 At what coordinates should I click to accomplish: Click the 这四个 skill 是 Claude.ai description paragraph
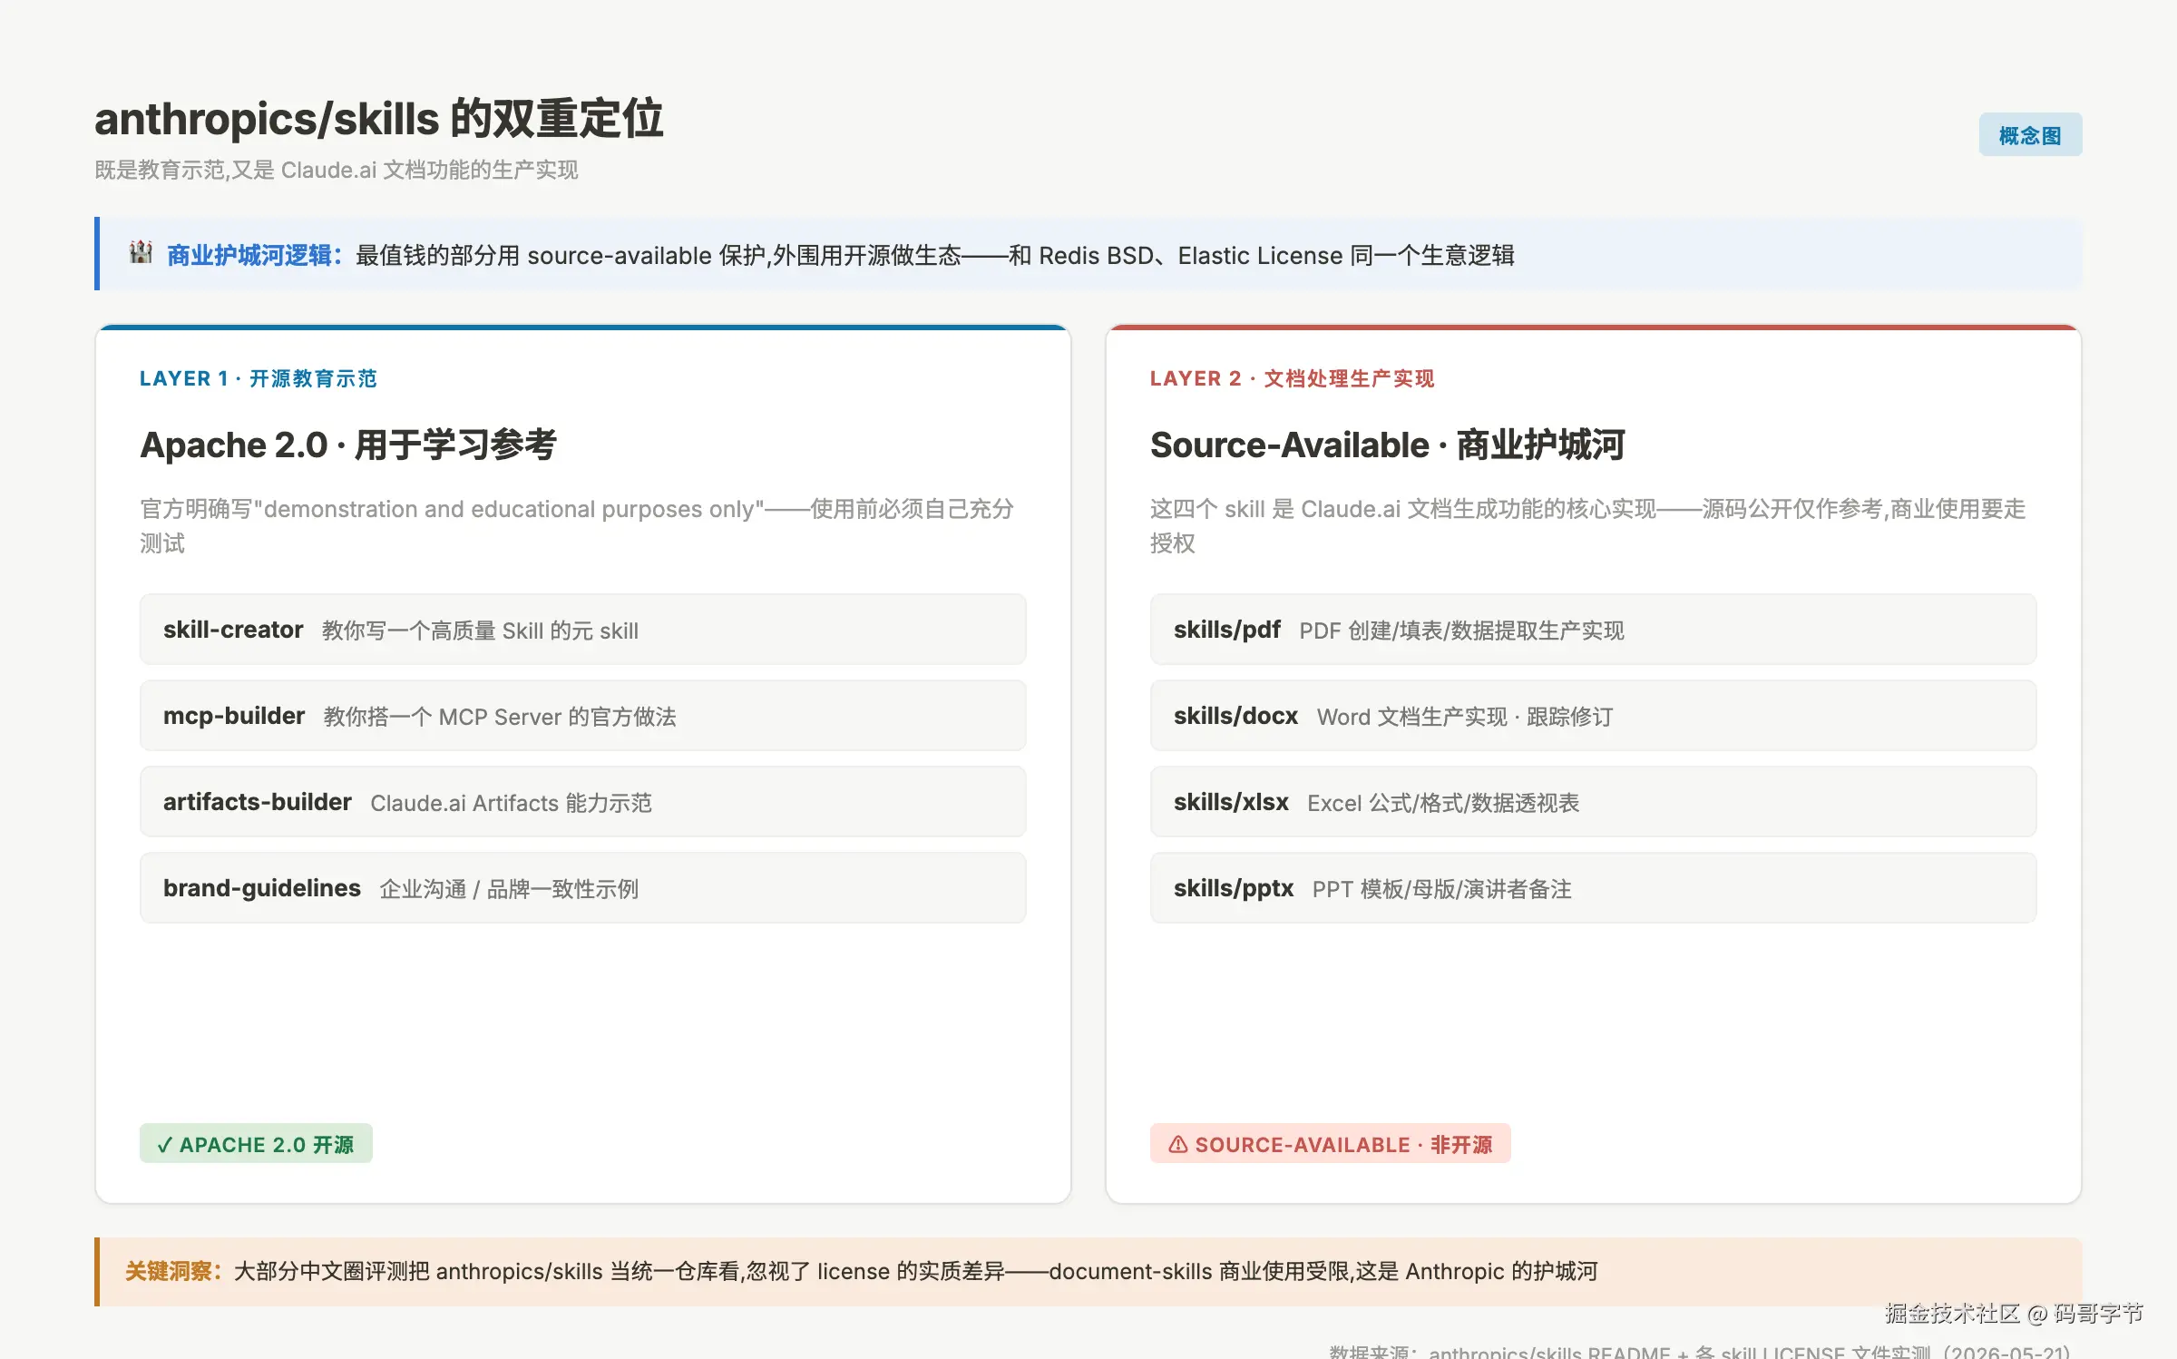pyautogui.click(x=1587, y=525)
